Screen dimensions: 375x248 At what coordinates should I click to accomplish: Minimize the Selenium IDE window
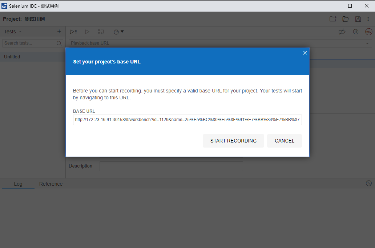tap(333, 6)
